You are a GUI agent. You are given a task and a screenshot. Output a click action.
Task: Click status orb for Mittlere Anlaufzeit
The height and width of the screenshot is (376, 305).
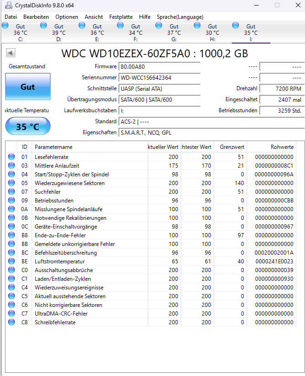pyautogui.click(x=11, y=165)
